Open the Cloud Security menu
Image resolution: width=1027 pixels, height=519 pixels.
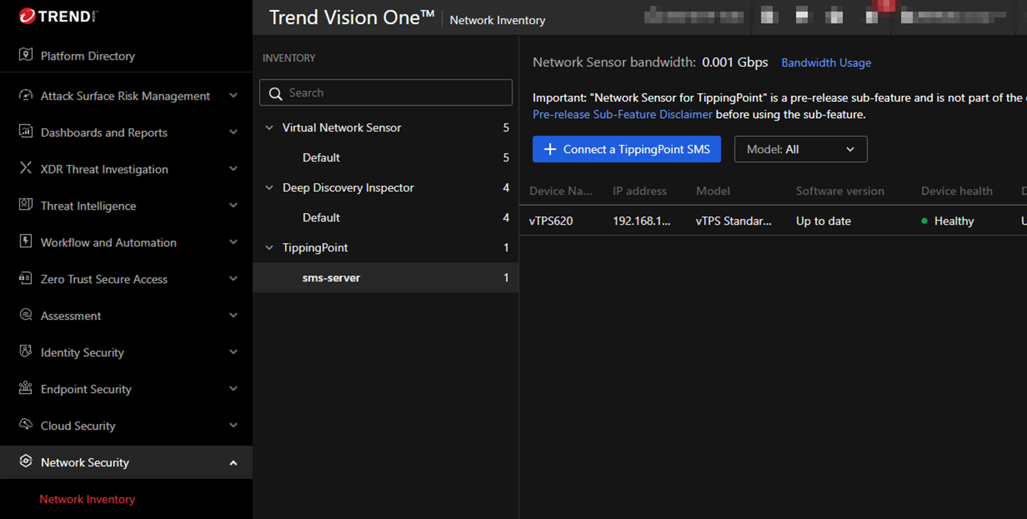78,426
